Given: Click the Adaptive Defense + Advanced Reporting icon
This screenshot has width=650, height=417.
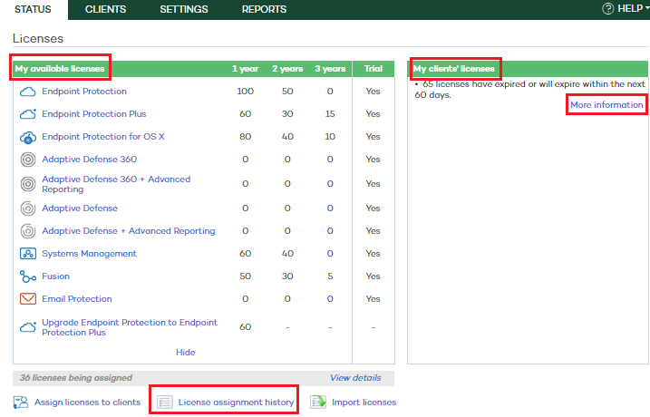Looking at the screenshot, I should click(28, 231).
